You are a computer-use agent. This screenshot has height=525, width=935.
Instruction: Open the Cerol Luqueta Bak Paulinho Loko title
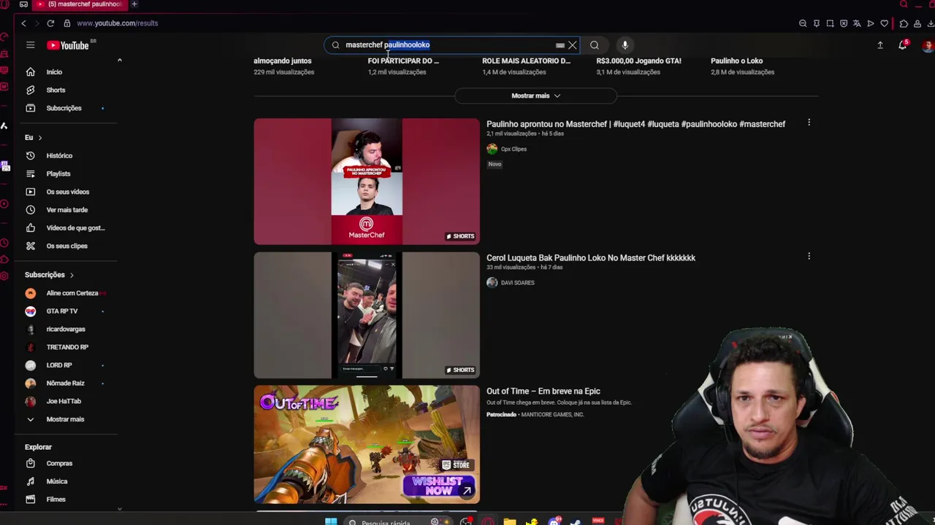[591, 257]
